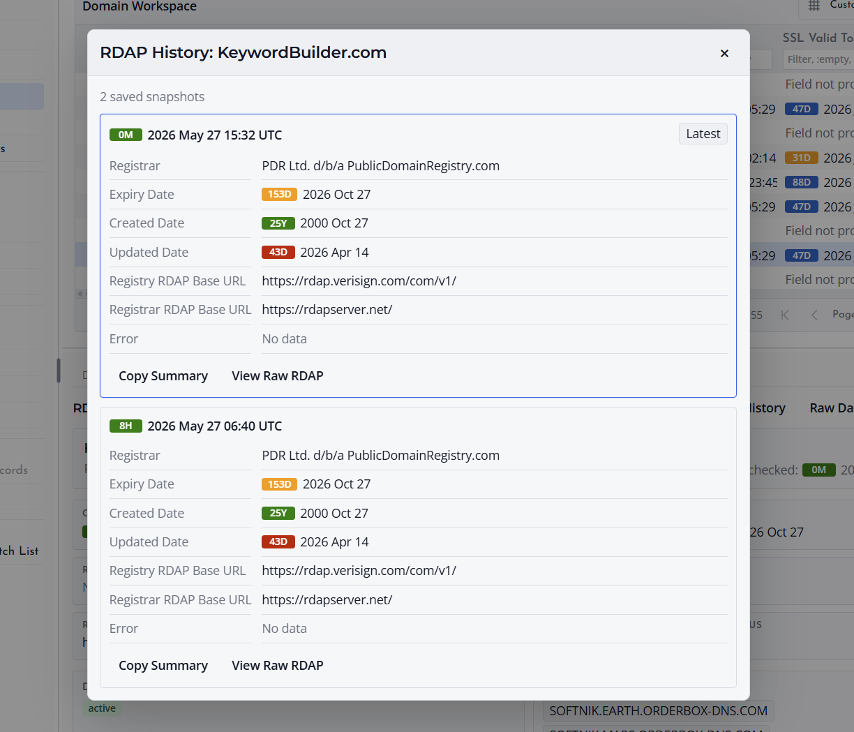
Task: Click the RDAP History dialog title
Action: [x=244, y=52]
